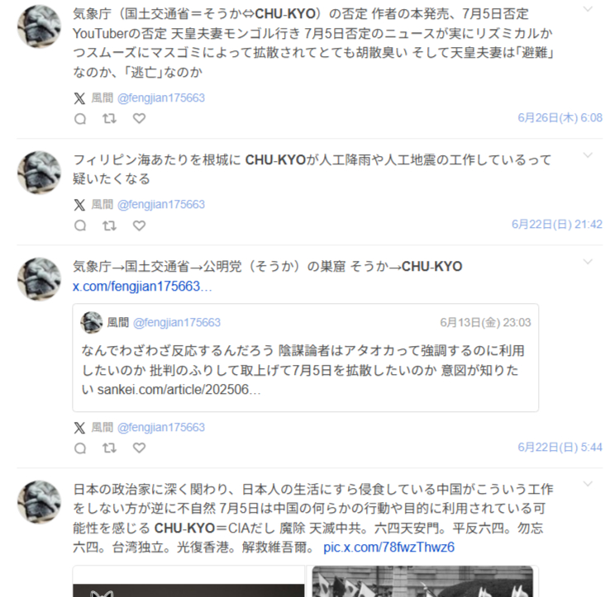This screenshot has width=605, height=597.
Task: Retweet the フィリピン海 tweet
Action: coord(110,225)
